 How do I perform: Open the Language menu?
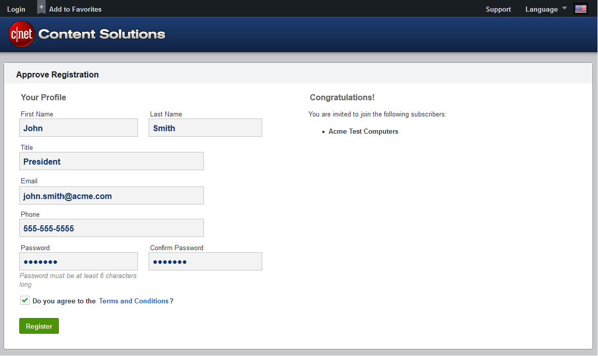point(541,9)
